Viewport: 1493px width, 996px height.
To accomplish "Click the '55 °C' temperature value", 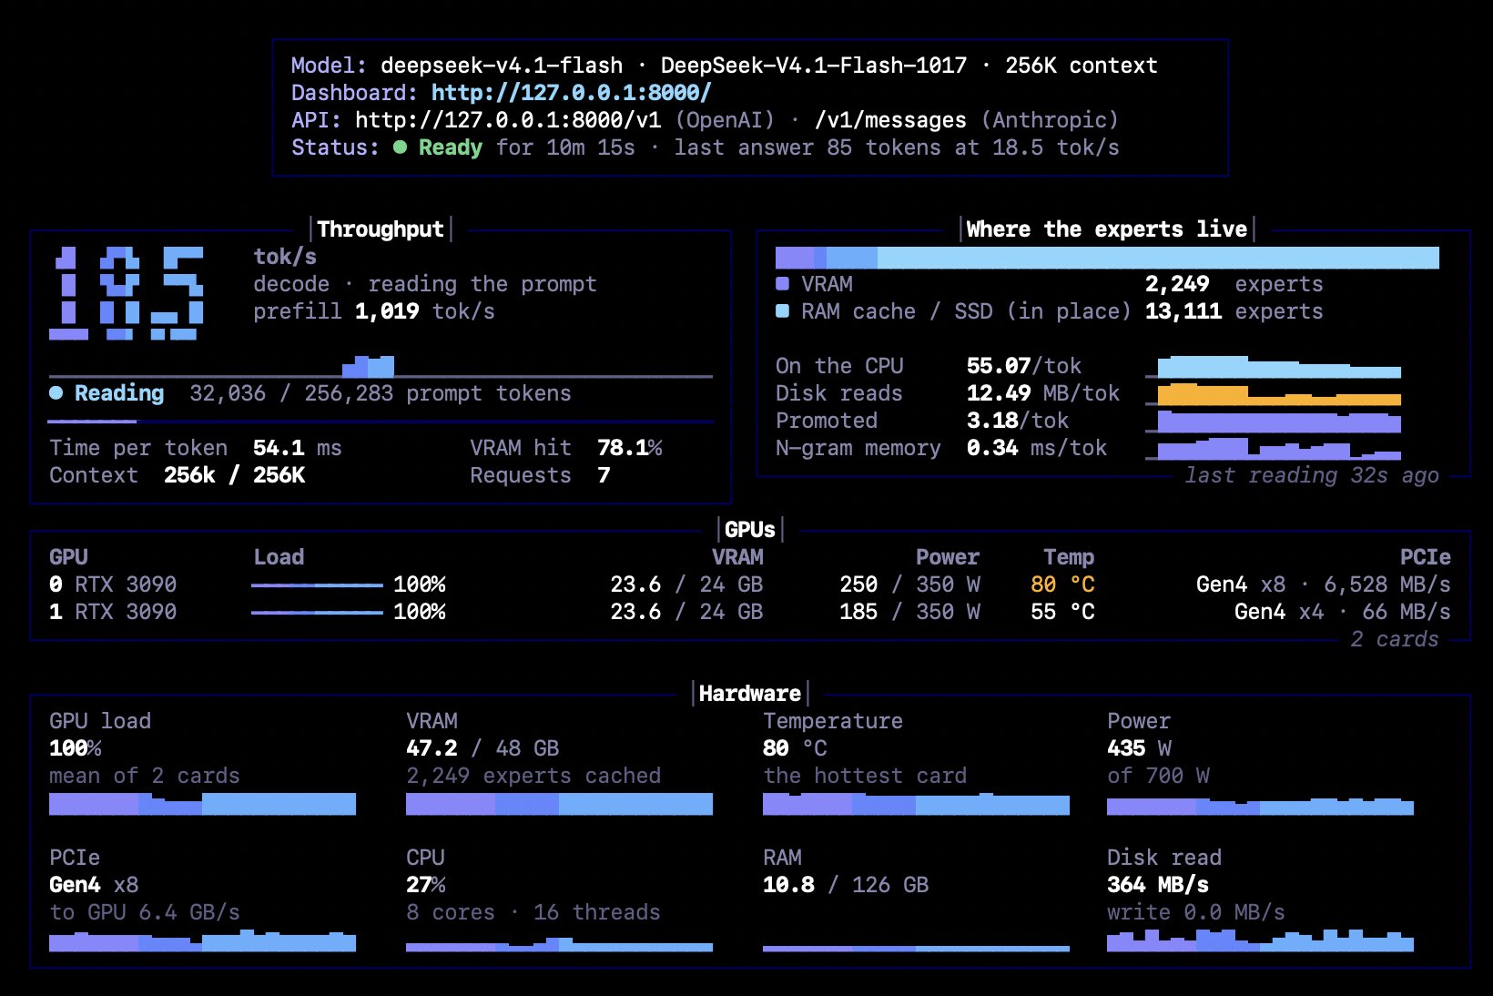I will [x=1062, y=612].
